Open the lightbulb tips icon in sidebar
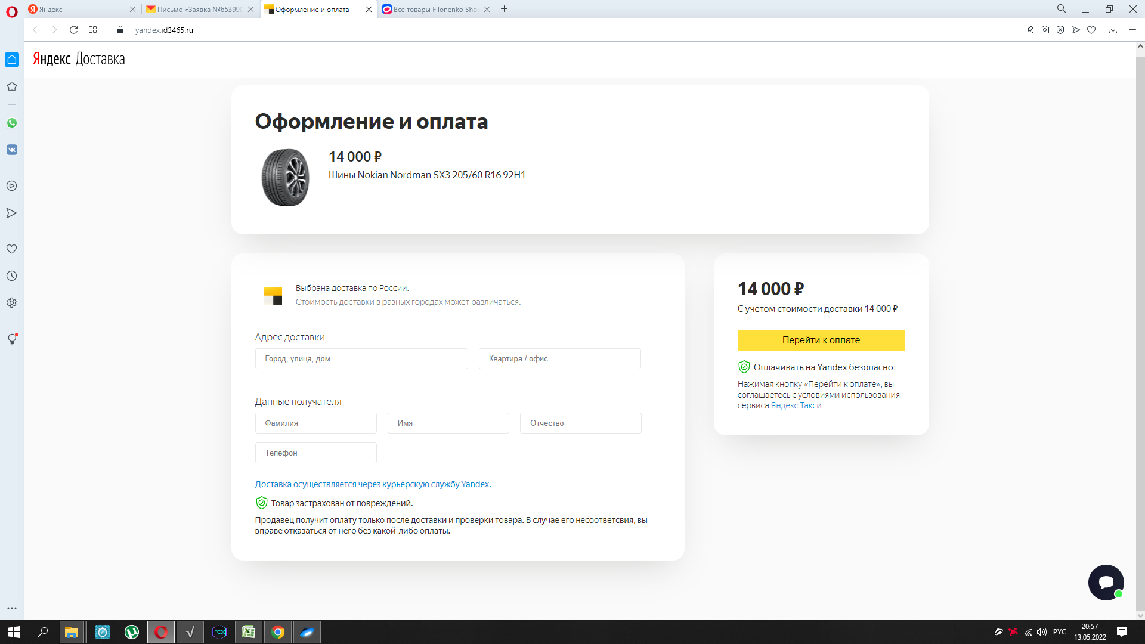 tap(12, 339)
